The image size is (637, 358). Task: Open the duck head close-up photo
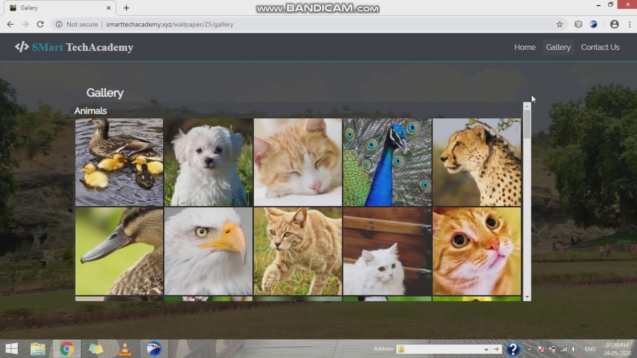pyautogui.click(x=119, y=251)
